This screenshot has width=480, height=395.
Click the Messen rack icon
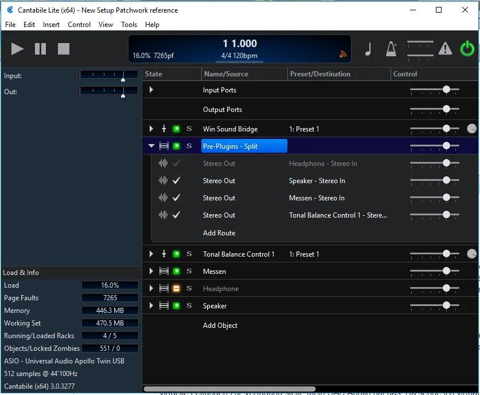point(164,271)
